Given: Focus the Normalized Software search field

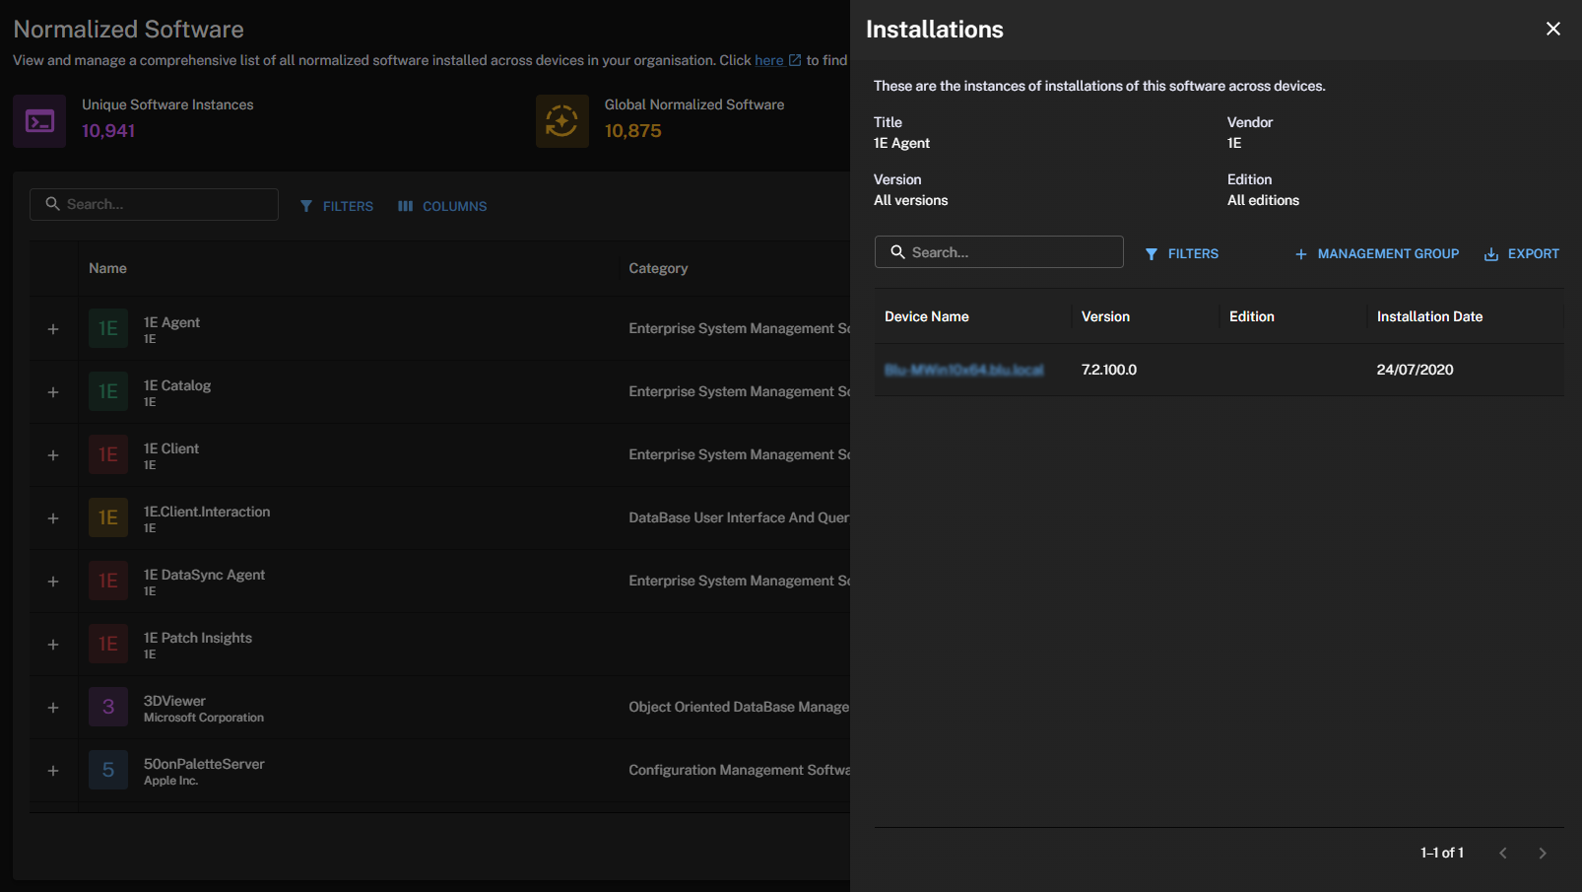Looking at the screenshot, I should click(x=154, y=204).
